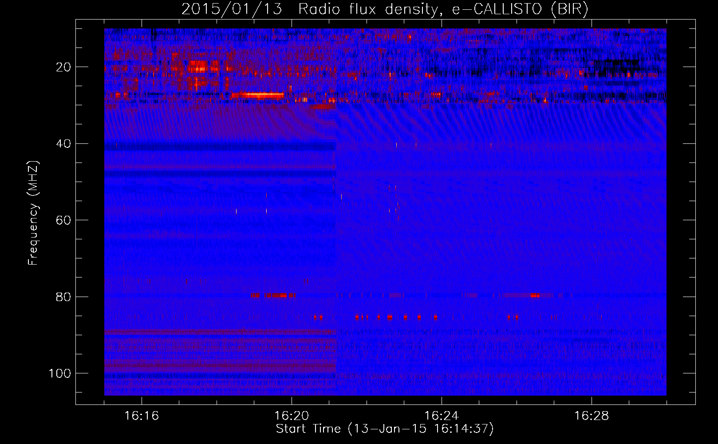The height and width of the screenshot is (444, 718).
Task: Click the 80 MHz frequency tick label
Action: click(x=63, y=297)
